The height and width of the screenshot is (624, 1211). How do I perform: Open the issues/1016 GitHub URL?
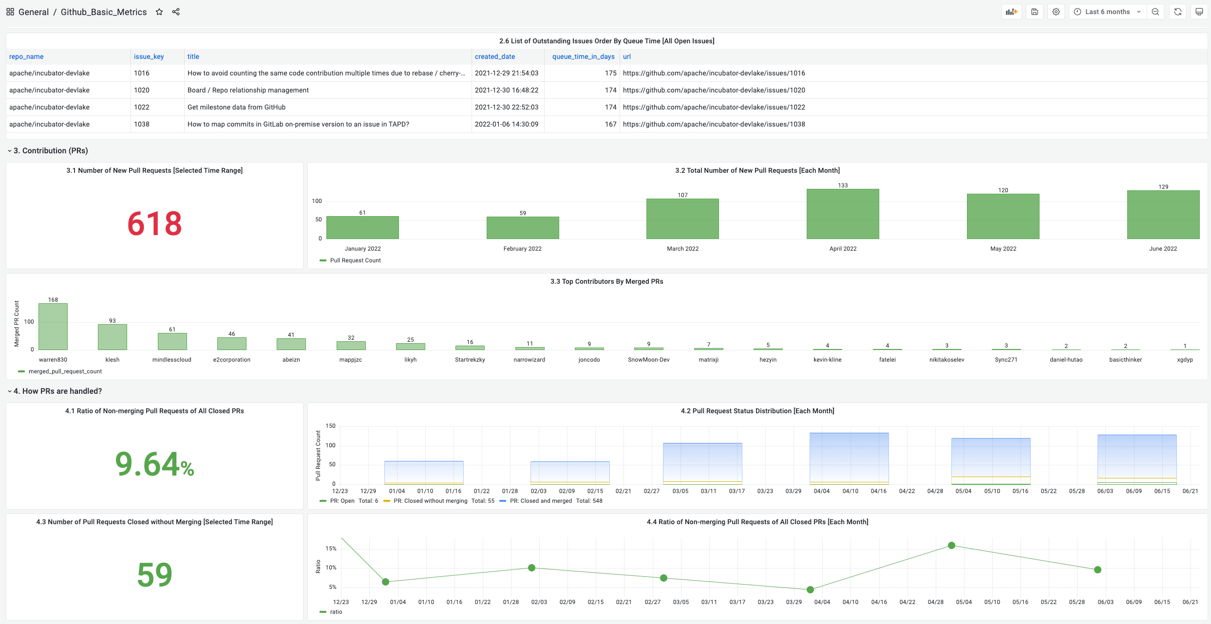714,73
